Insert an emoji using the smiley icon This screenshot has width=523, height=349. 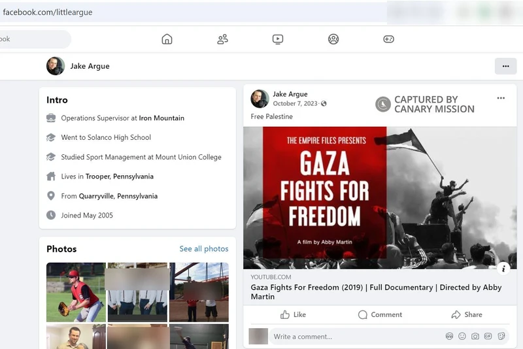[x=462, y=336]
